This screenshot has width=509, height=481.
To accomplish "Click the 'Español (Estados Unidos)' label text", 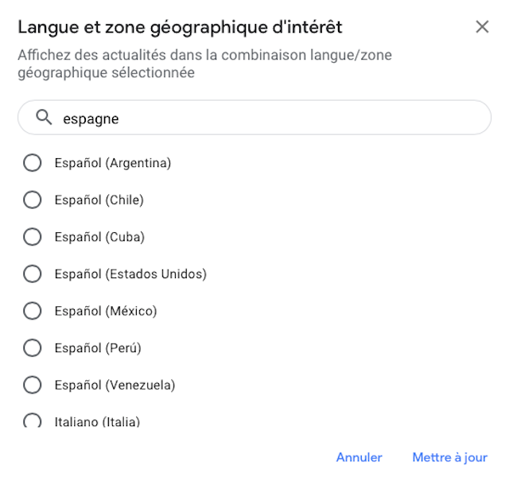I will 130,274.
